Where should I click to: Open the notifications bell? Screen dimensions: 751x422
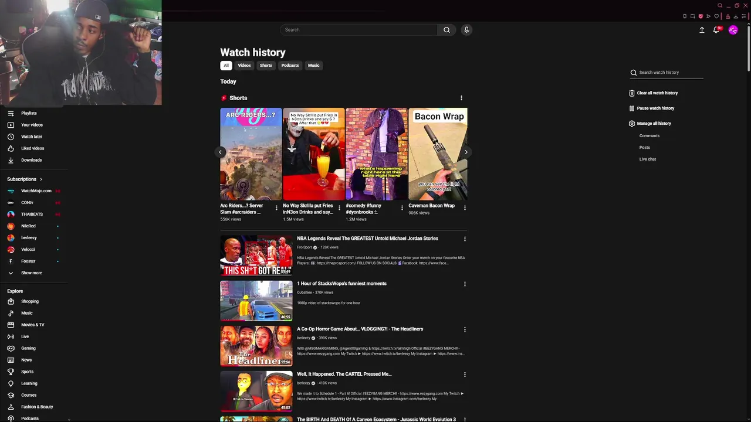coord(716,30)
